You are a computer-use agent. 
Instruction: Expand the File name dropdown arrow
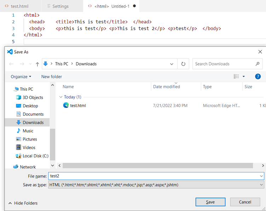pyautogui.click(x=261, y=176)
